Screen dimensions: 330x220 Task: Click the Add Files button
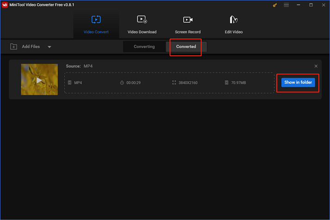click(x=31, y=47)
